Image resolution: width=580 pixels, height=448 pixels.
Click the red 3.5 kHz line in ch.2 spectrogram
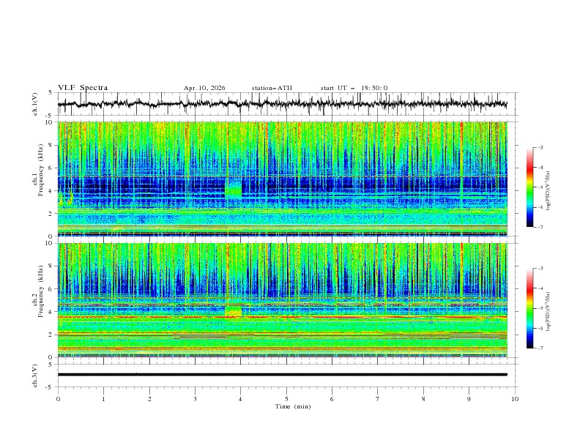pos(282,317)
